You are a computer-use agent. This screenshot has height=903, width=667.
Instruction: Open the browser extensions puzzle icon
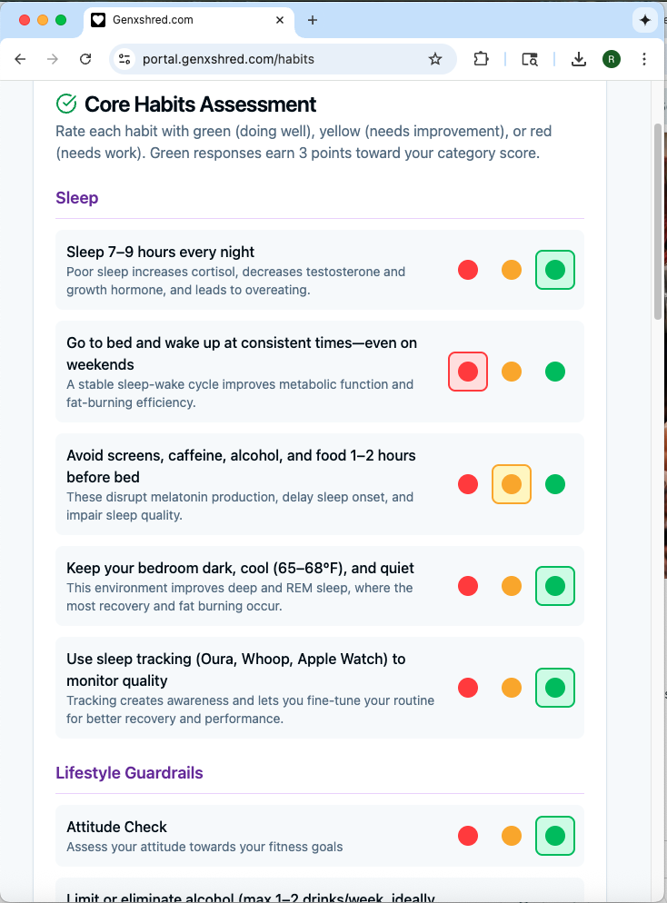click(481, 59)
